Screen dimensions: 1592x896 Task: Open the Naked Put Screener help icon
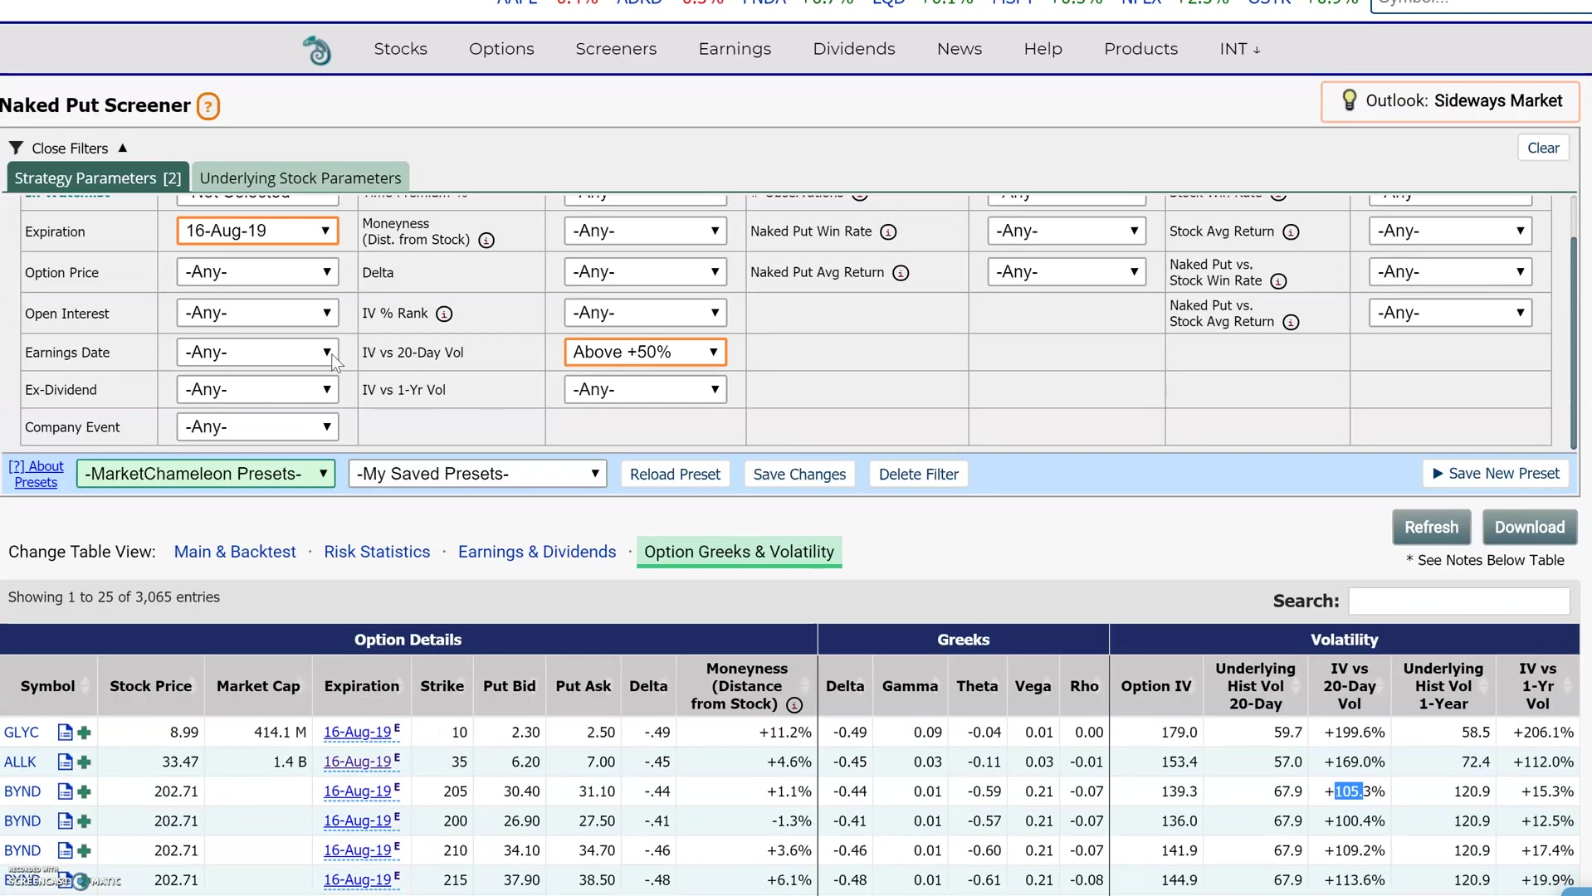(208, 106)
